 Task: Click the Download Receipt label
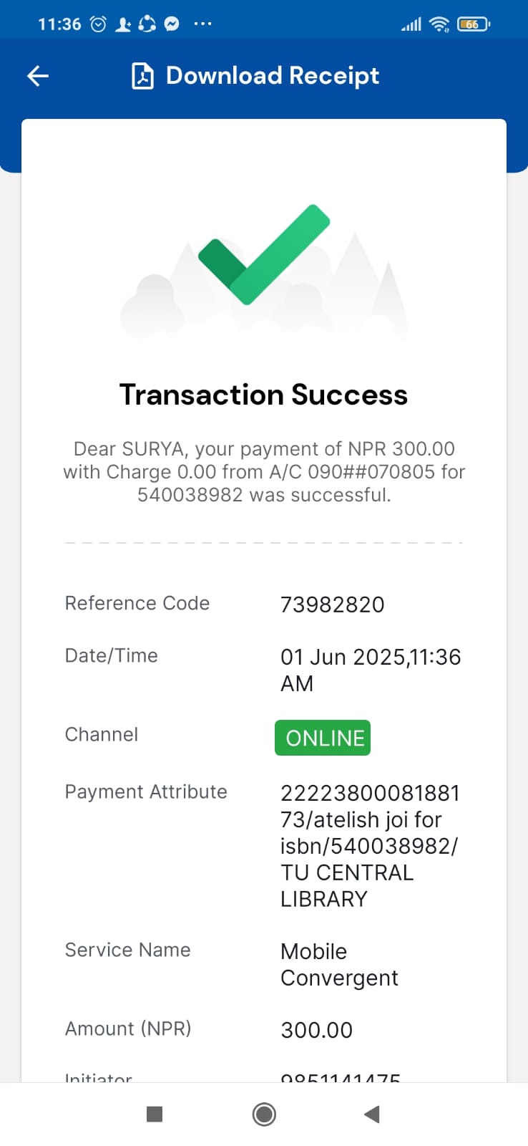(x=272, y=76)
